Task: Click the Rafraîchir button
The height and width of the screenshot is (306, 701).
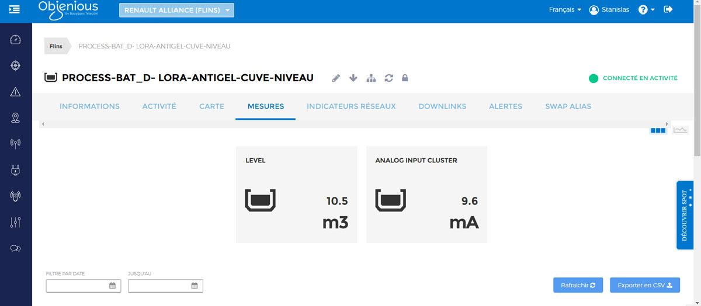Action: 578,285
